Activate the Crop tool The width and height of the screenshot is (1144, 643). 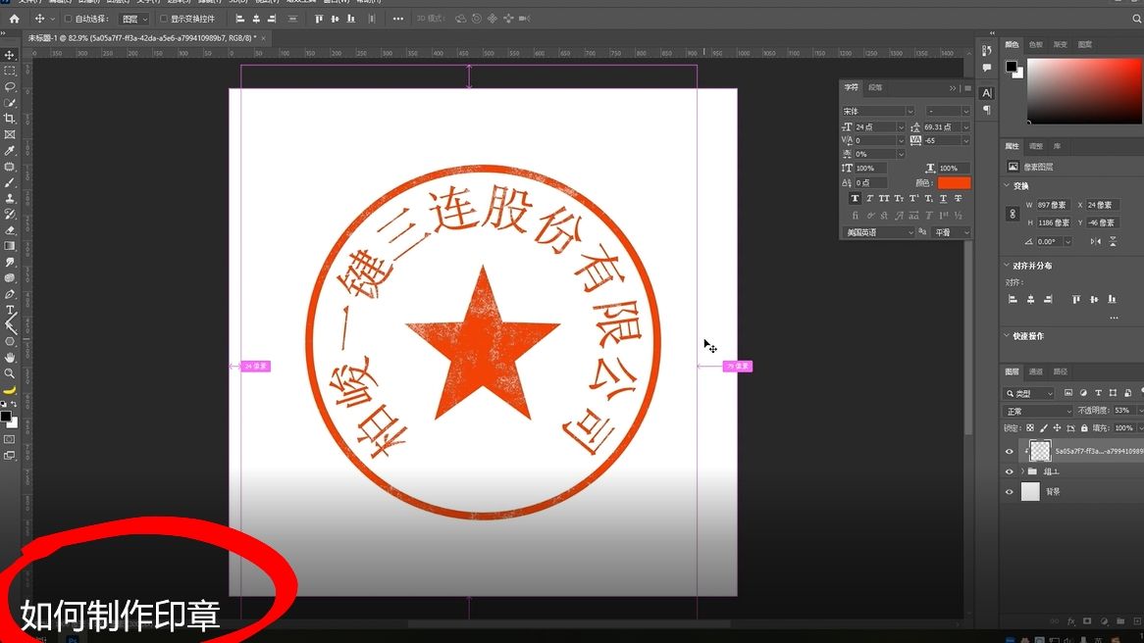pos(11,119)
